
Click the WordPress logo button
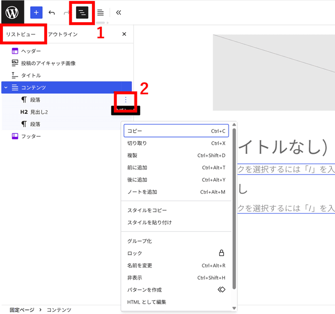(12, 12)
